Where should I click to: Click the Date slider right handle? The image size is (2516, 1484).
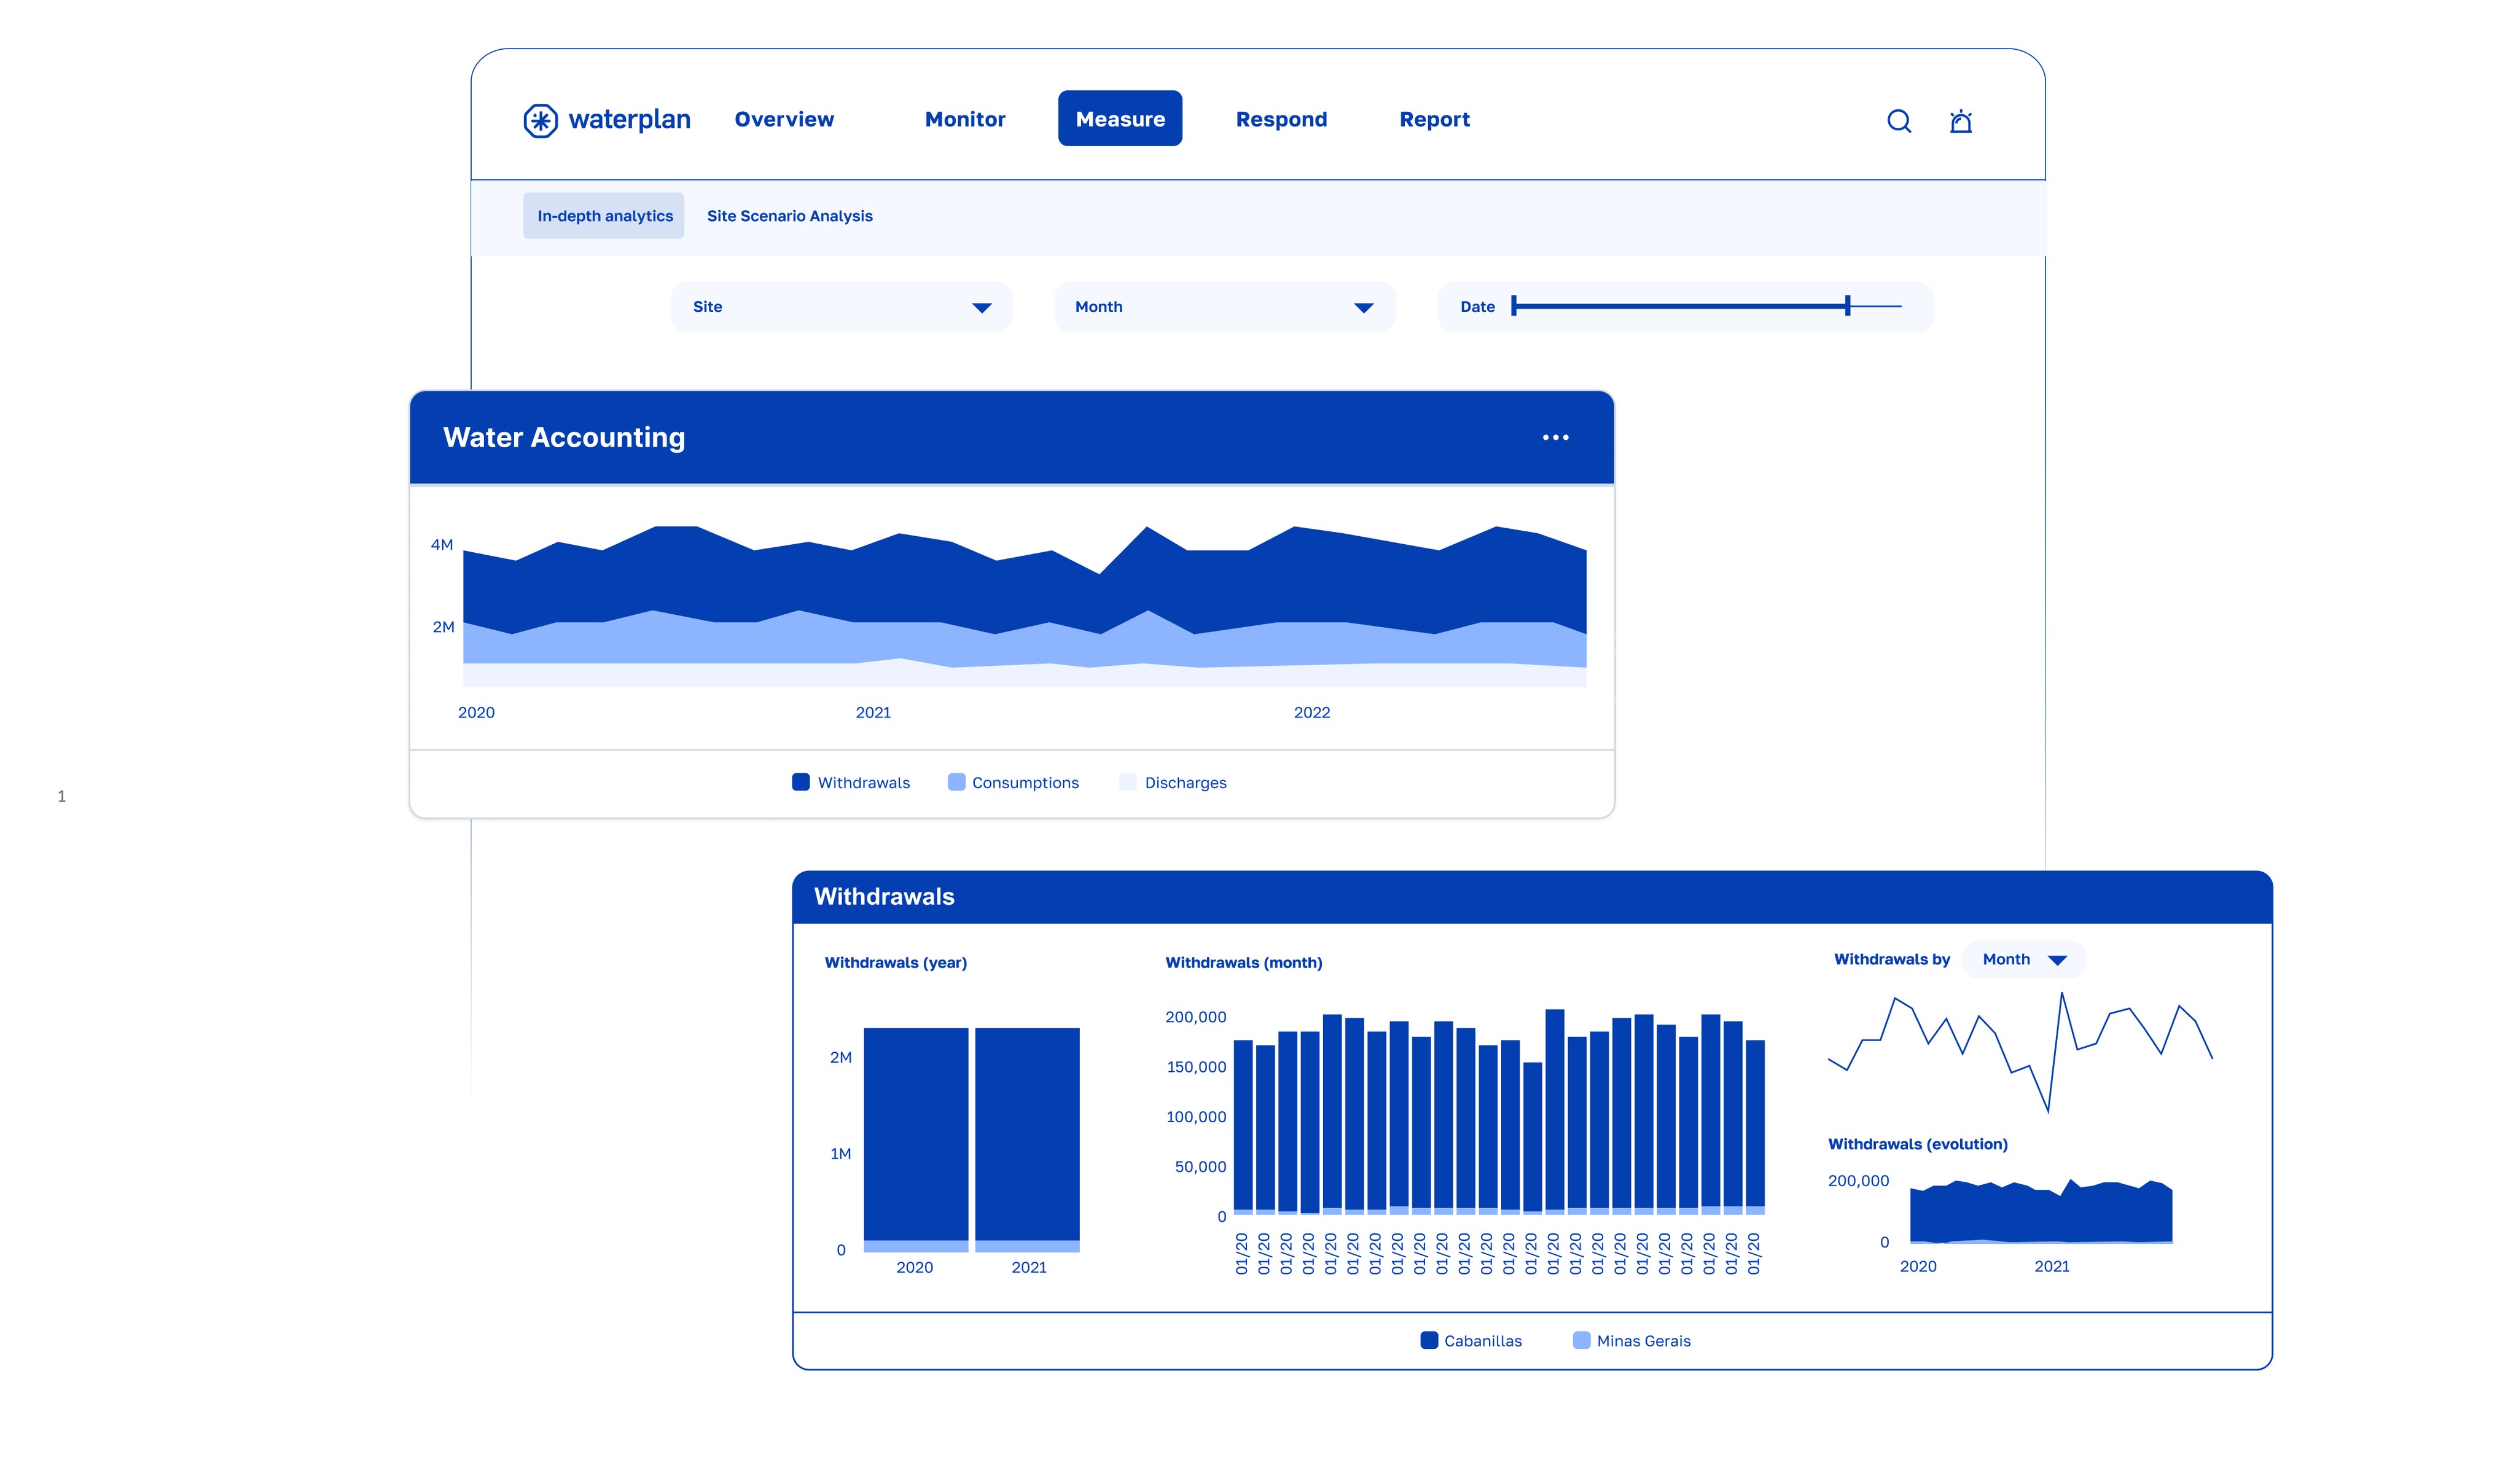coord(1847,306)
